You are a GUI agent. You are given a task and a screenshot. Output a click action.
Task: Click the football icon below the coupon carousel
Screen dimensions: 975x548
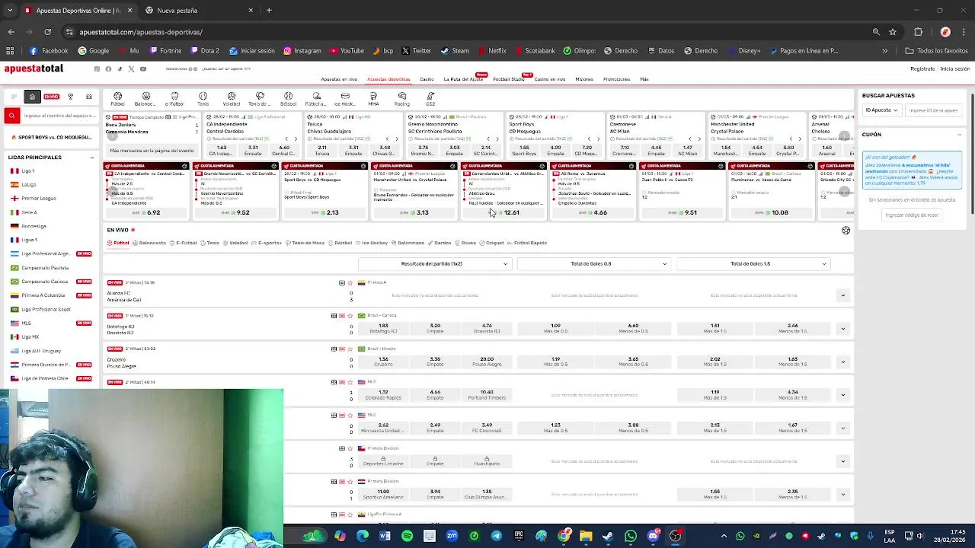[x=846, y=231]
